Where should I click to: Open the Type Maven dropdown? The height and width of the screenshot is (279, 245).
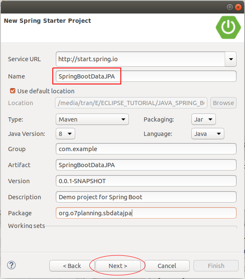point(92,119)
